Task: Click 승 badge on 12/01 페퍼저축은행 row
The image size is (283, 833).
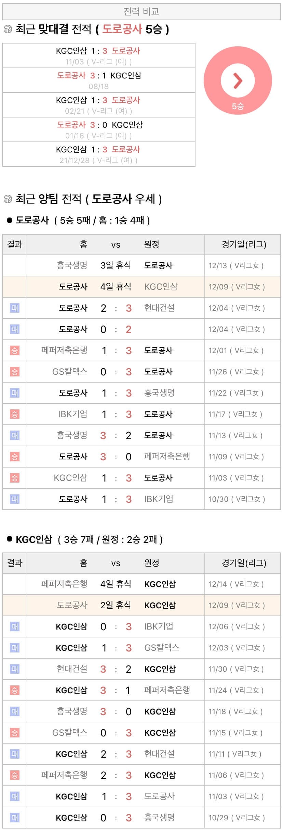Action: 15,350
